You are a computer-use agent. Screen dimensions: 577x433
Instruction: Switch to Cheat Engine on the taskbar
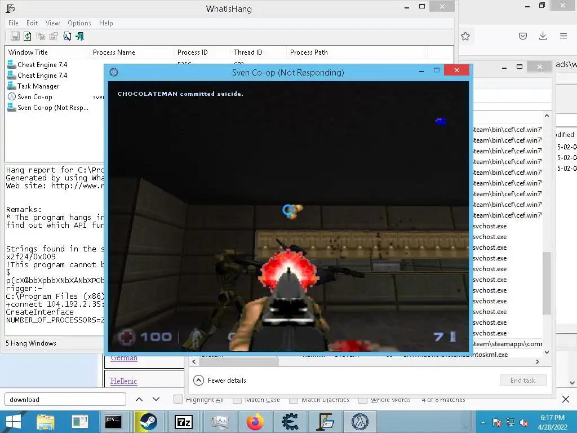point(290,422)
